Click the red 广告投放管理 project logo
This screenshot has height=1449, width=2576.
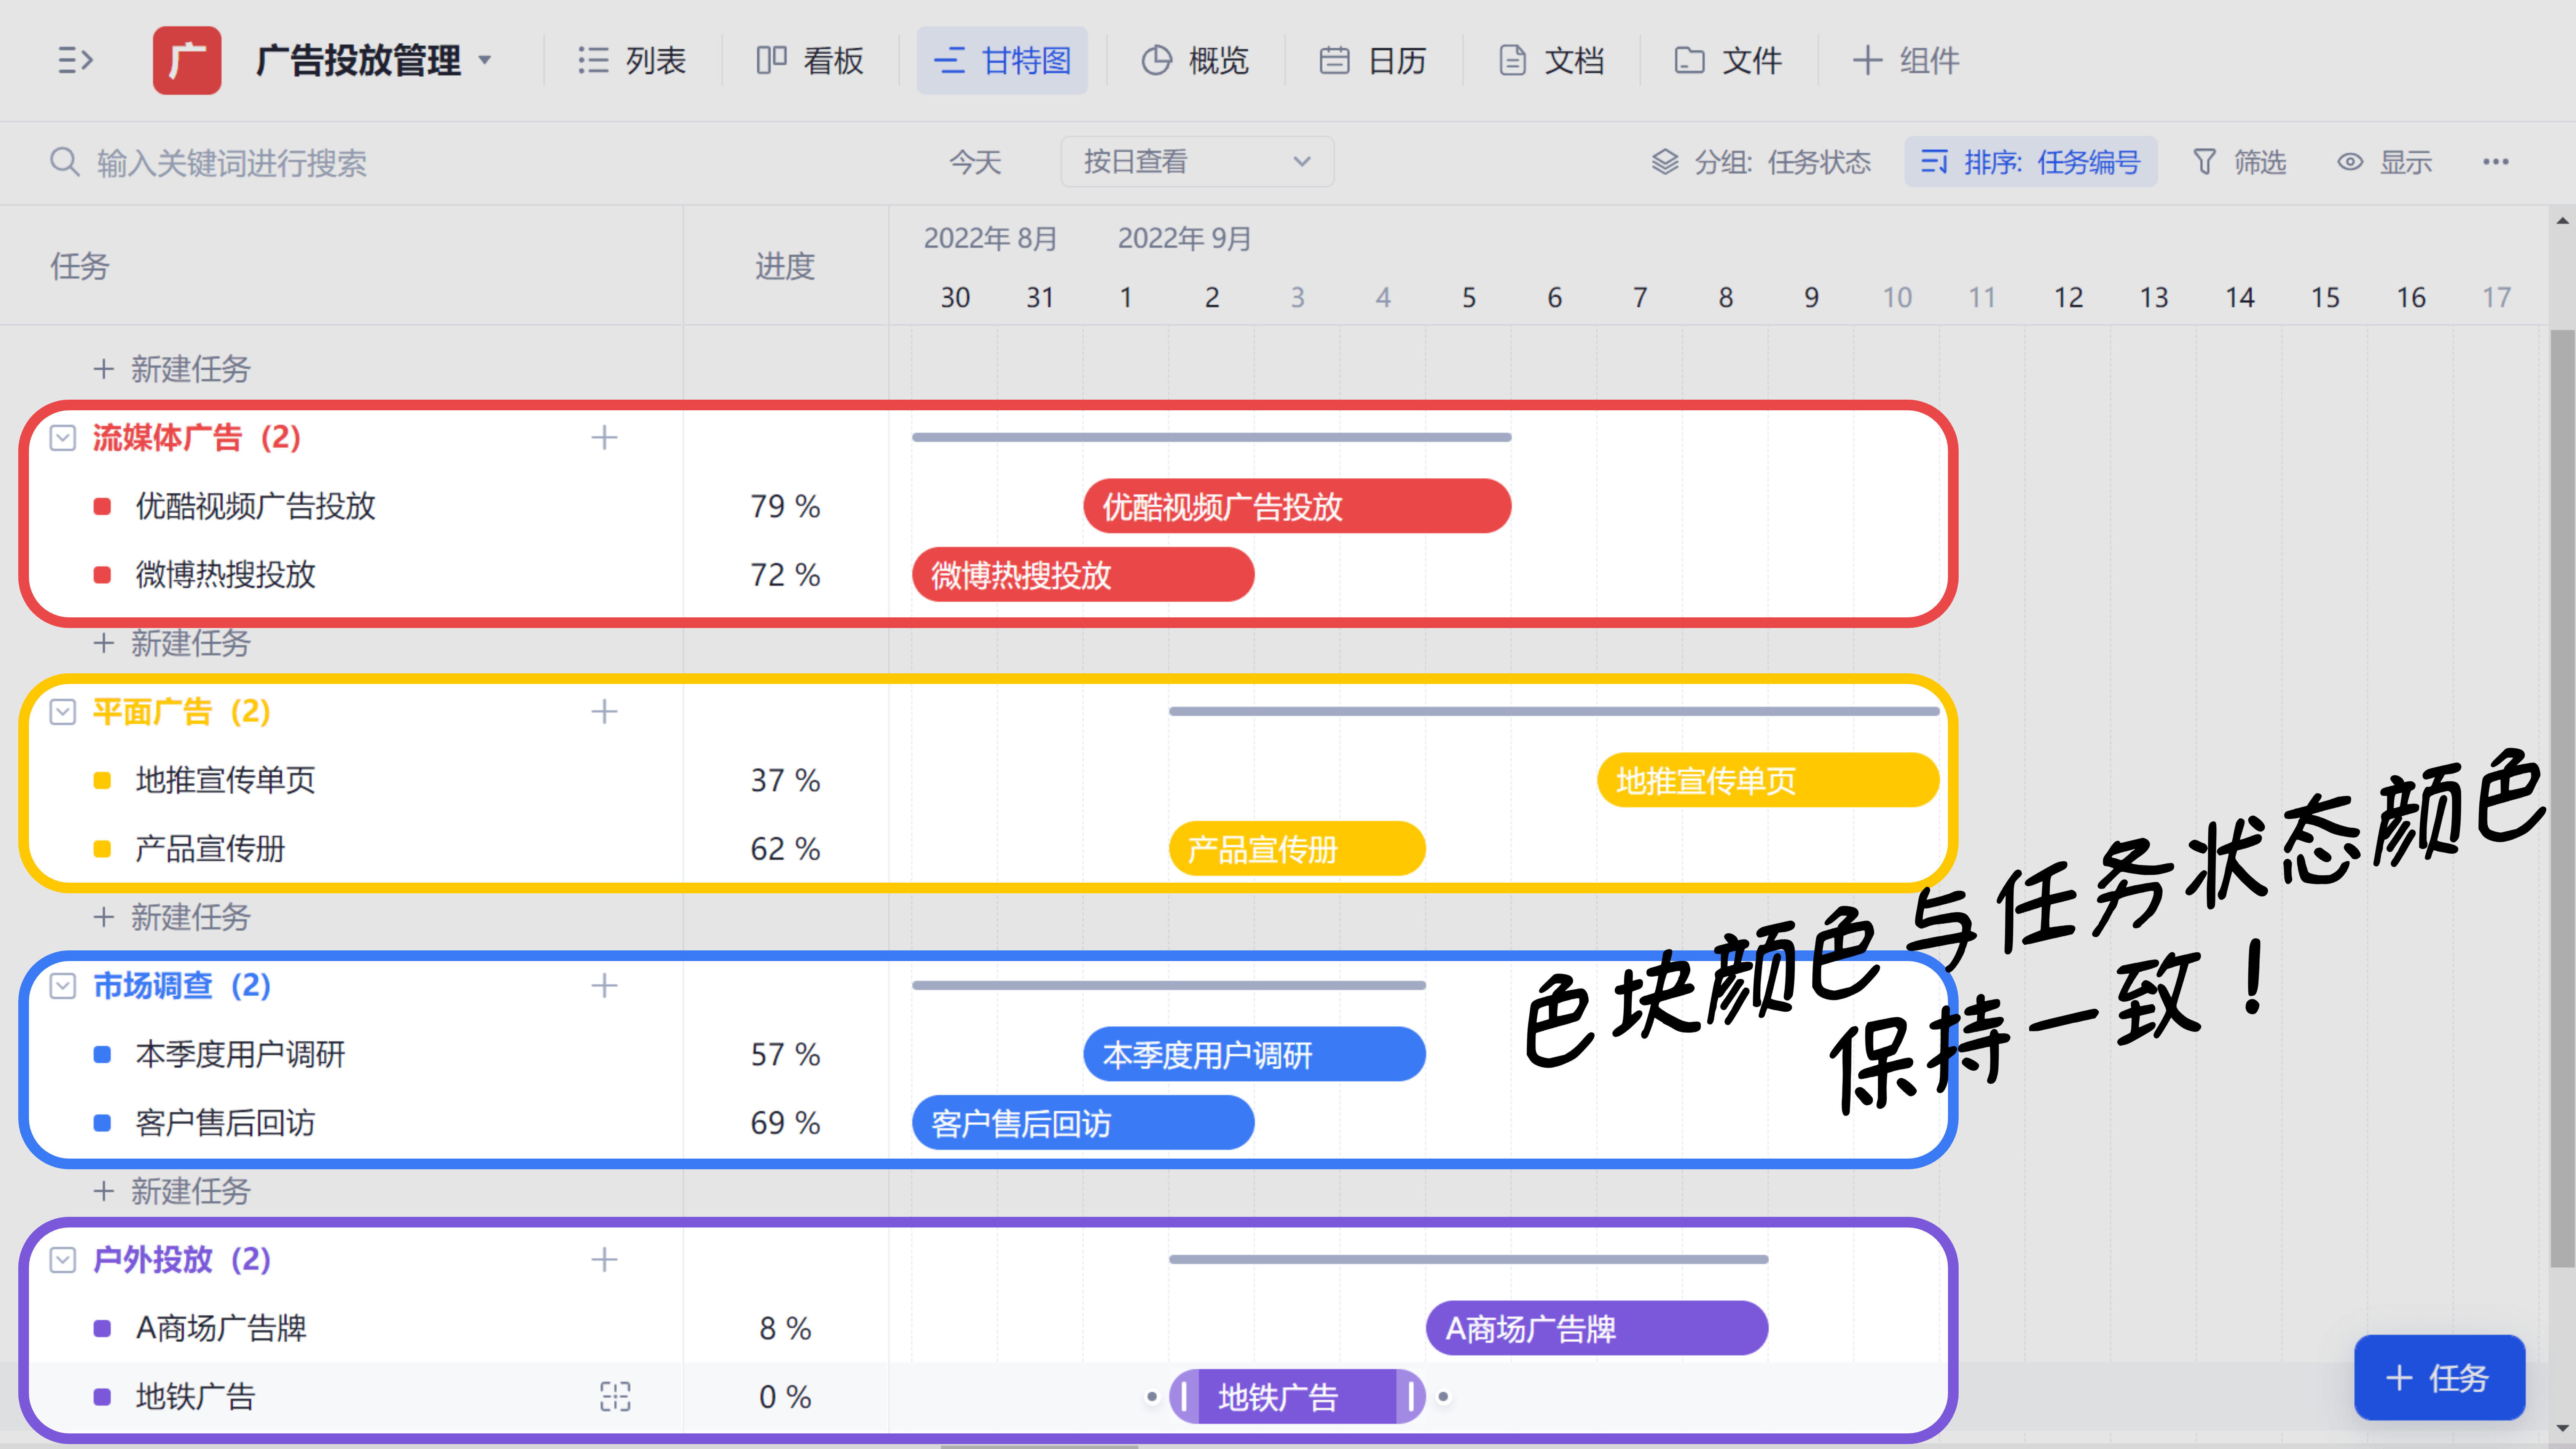187,61
